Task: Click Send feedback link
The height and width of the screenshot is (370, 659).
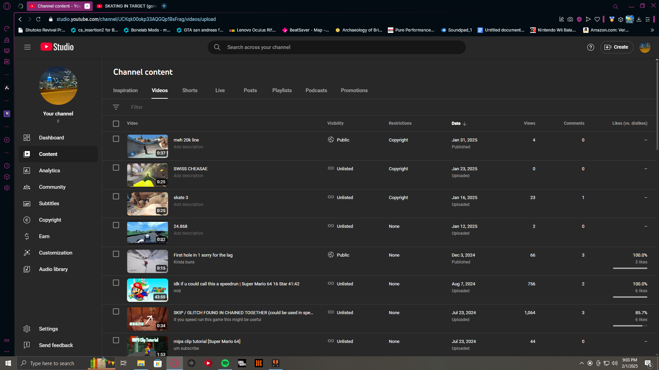Action: pyautogui.click(x=56, y=345)
